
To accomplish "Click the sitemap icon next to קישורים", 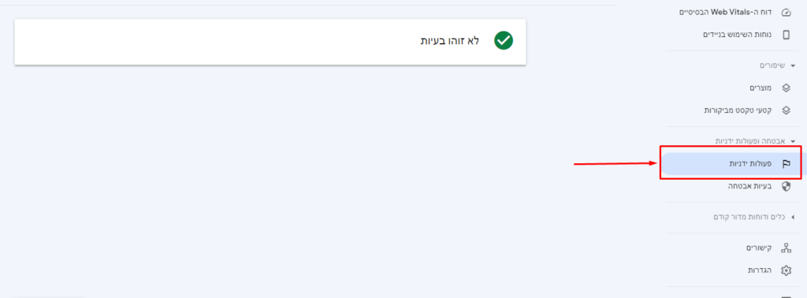I will (786, 248).
